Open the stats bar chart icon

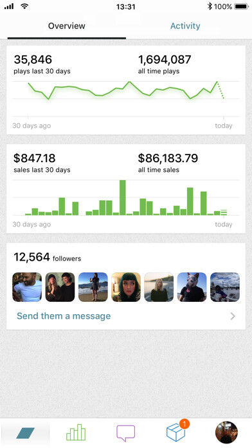76,433
